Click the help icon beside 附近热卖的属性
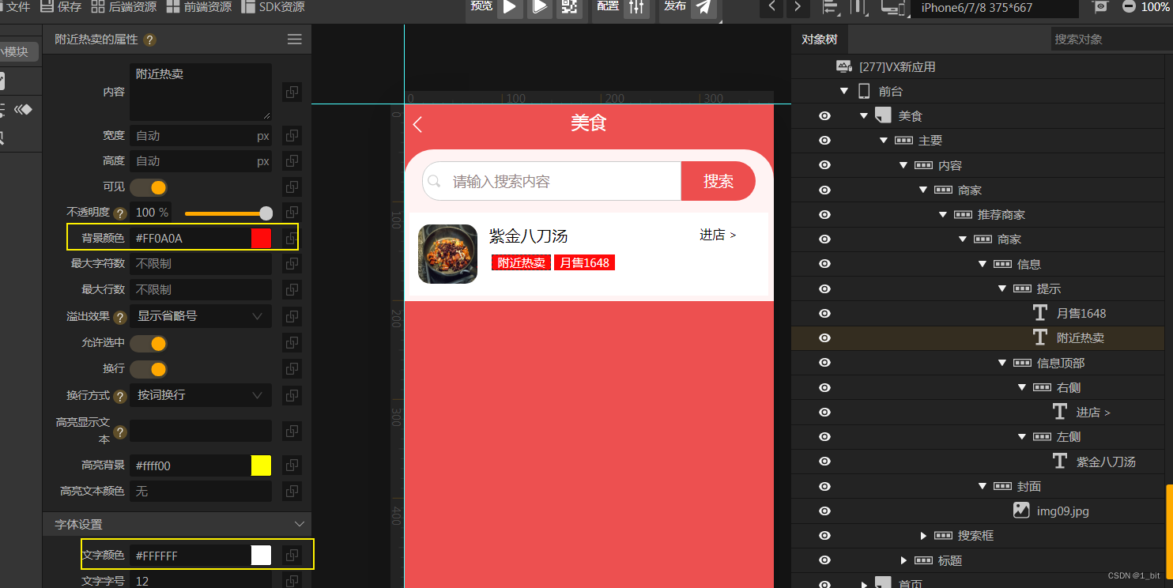The image size is (1173, 588). click(150, 40)
